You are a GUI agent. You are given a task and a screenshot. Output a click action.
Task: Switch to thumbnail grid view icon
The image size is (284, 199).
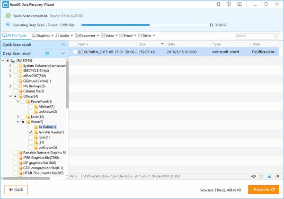[x=261, y=176]
